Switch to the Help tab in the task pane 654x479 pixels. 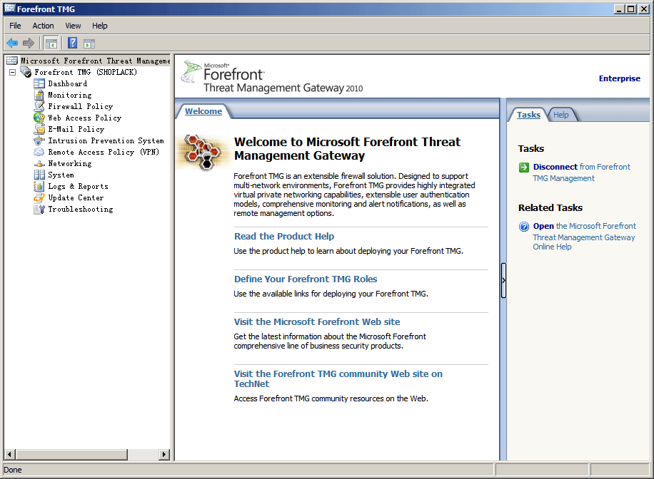(561, 115)
